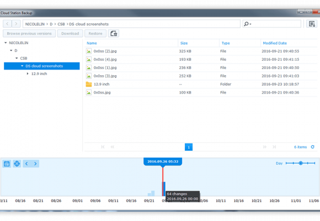Viewport: 320px width, 221px height.
Task: Go forward with the right arrow navigation button
Action: pyautogui.click(x=16, y=24)
